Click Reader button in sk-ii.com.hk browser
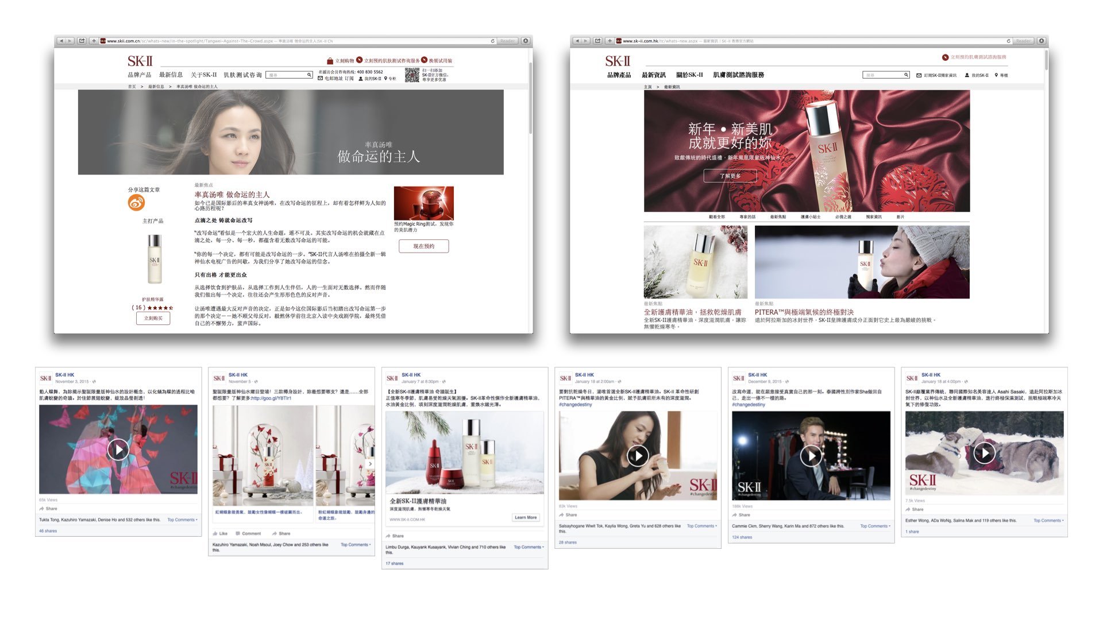The height and width of the screenshot is (620, 1103). click(1023, 41)
